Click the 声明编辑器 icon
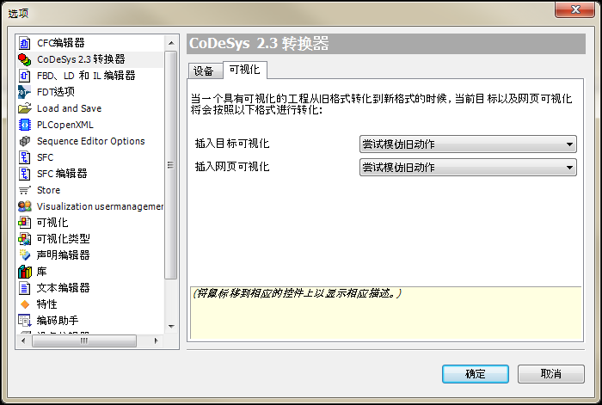This screenshot has width=602, height=405. tap(25, 255)
